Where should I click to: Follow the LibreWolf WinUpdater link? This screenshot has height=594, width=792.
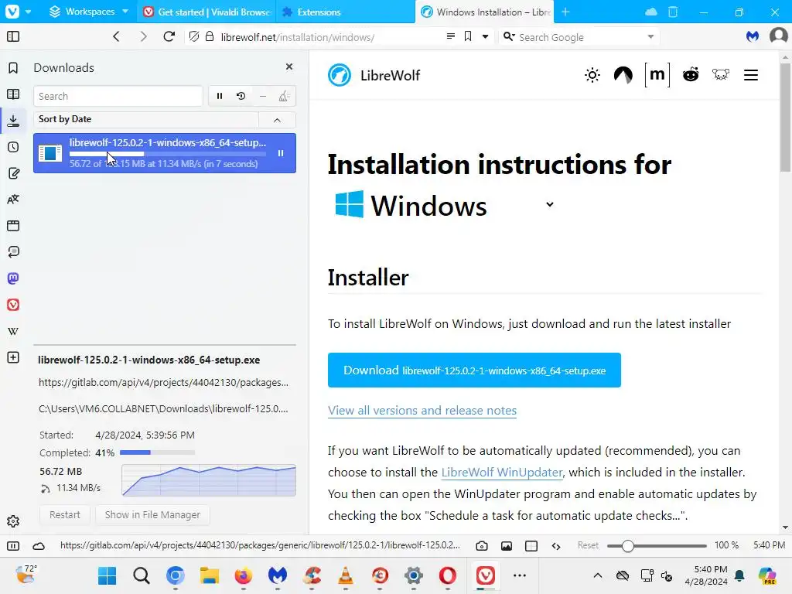[x=501, y=473]
